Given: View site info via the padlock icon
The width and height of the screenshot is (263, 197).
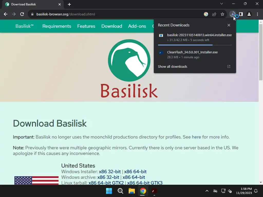Looking at the screenshot, I should (x=32, y=14).
